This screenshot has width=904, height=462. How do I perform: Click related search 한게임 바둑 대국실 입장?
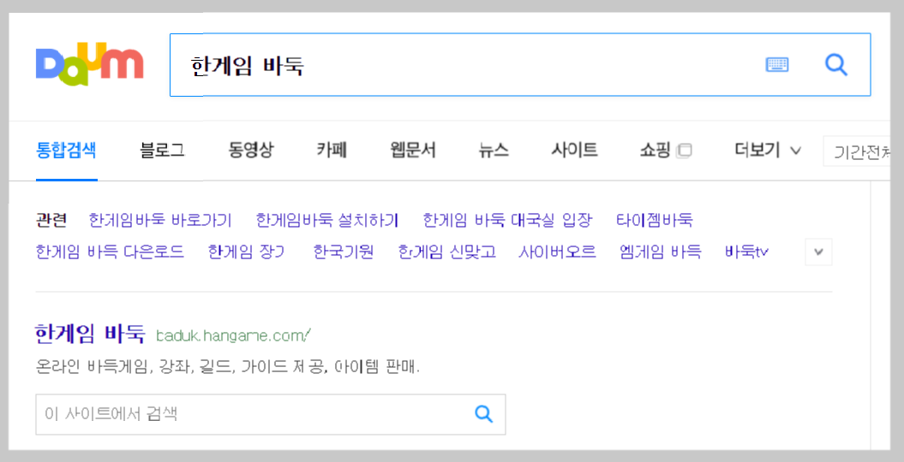507,220
